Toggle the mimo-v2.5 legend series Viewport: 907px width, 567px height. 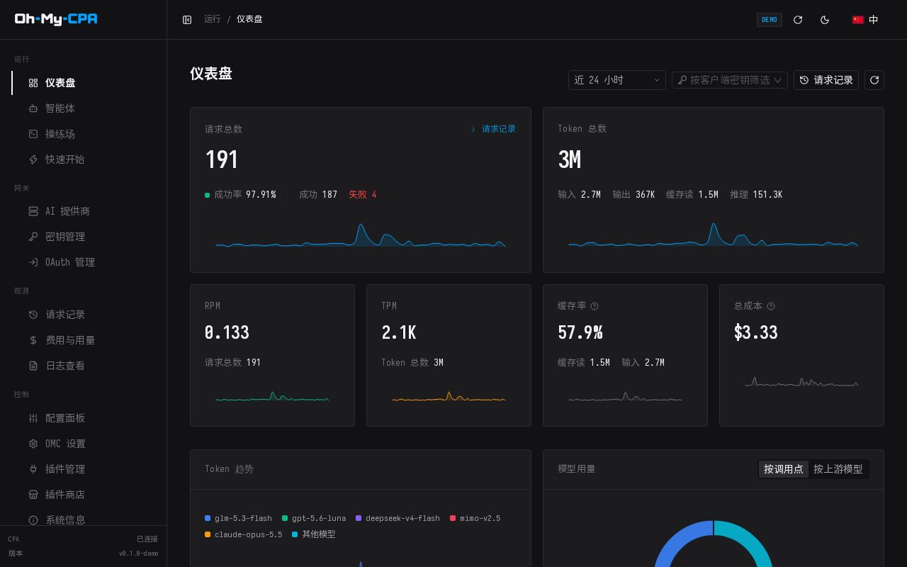pyautogui.click(x=475, y=518)
